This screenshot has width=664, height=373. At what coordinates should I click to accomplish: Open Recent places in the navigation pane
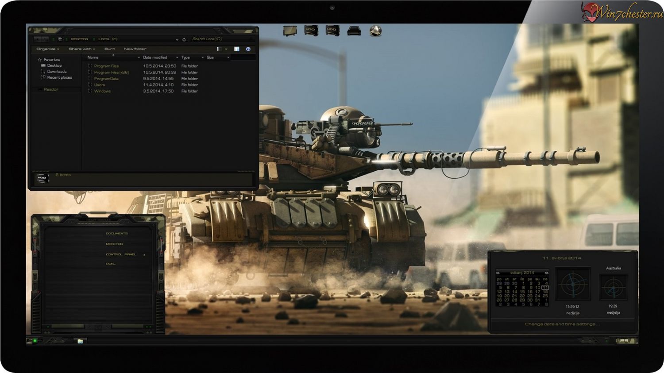point(59,77)
